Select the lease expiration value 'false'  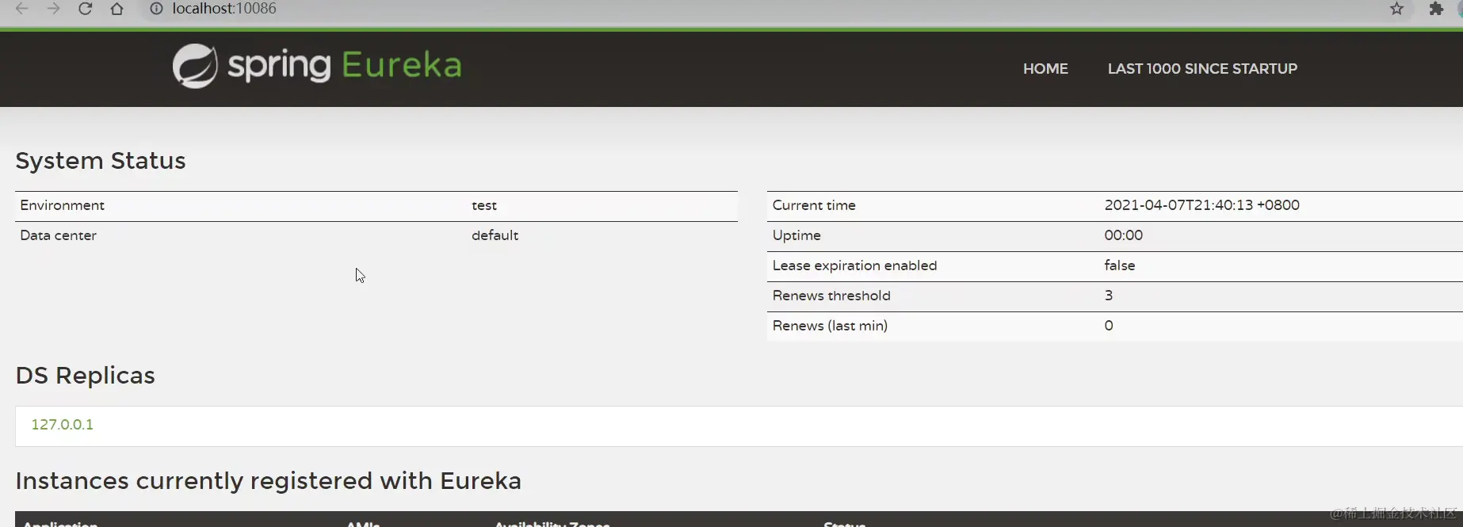click(x=1119, y=265)
